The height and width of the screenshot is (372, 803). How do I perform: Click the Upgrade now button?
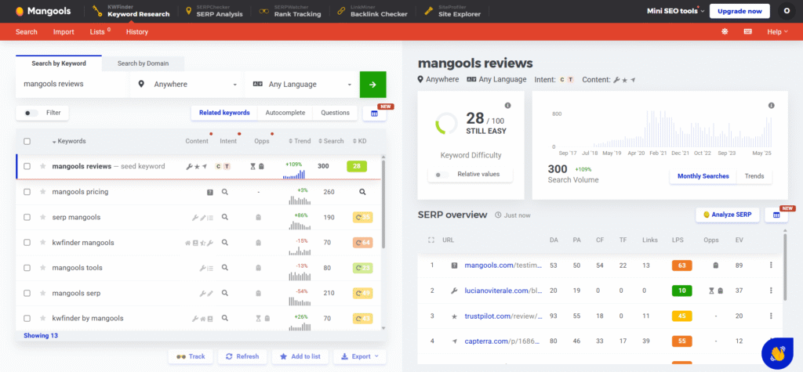pyautogui.click(x=739, y=11)
